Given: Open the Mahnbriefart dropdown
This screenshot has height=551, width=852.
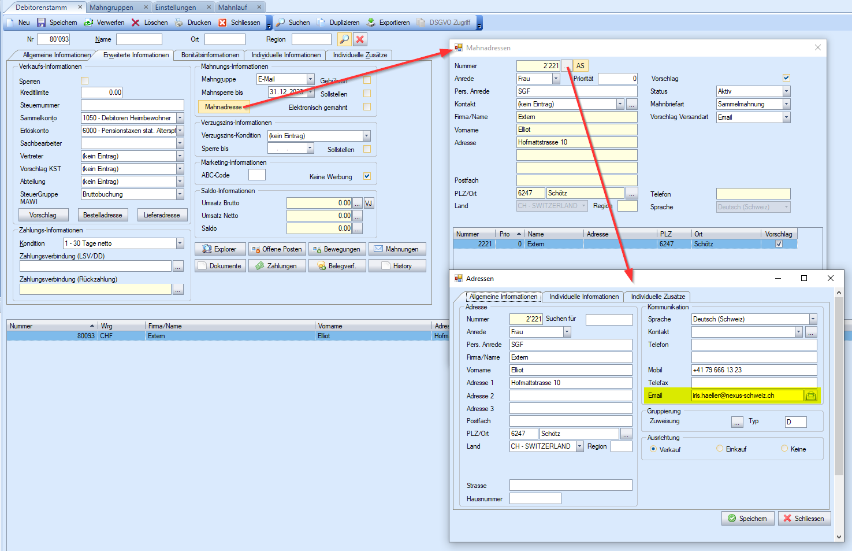Looking at the screenshot, I should tap(786, 104).
